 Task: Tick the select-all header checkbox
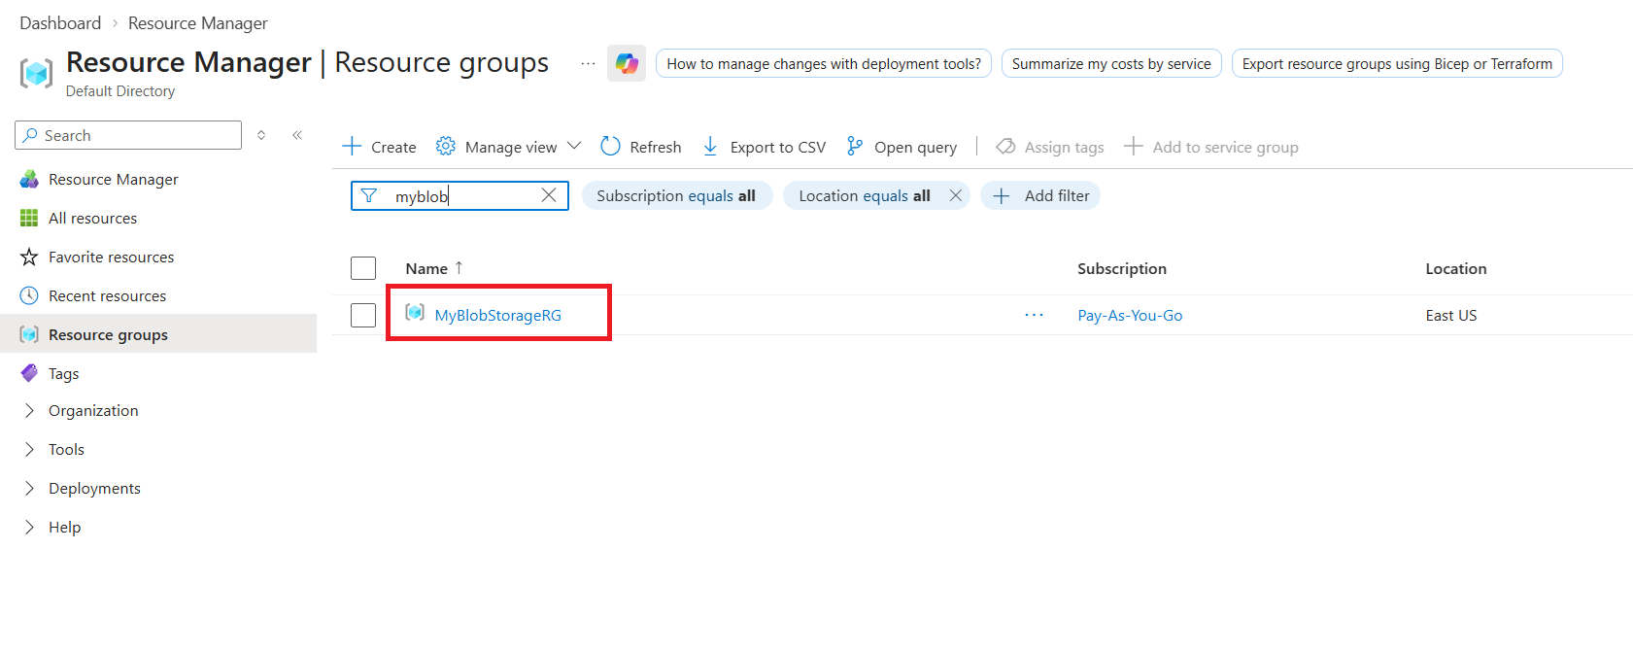tap(363, 268)
